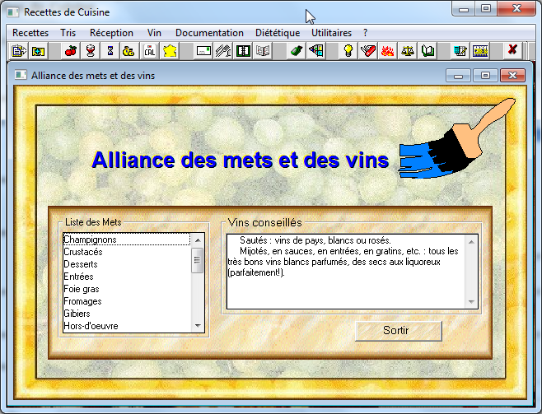542x414 pixels.
Task: Click the green wine bottle toolbar icon
Action: pos(297,51)
